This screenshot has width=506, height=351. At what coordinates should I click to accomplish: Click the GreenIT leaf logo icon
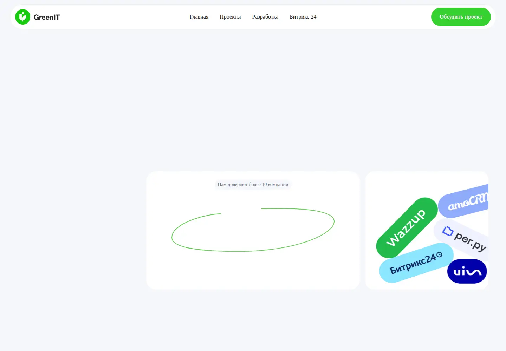[x=23, y=17]
